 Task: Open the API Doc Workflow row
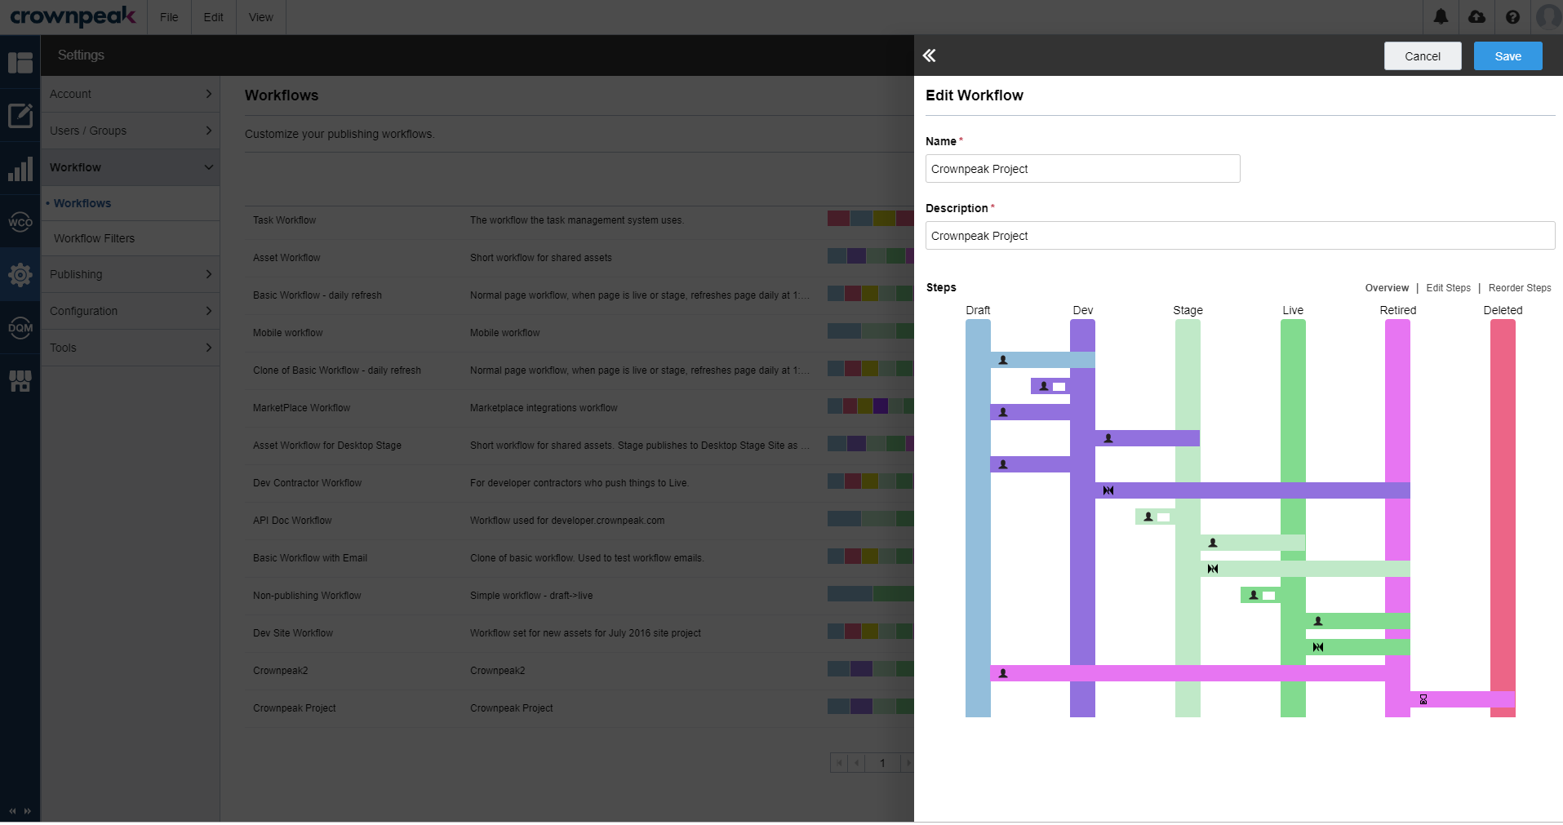pyautogui.click(x=579, y=521)
